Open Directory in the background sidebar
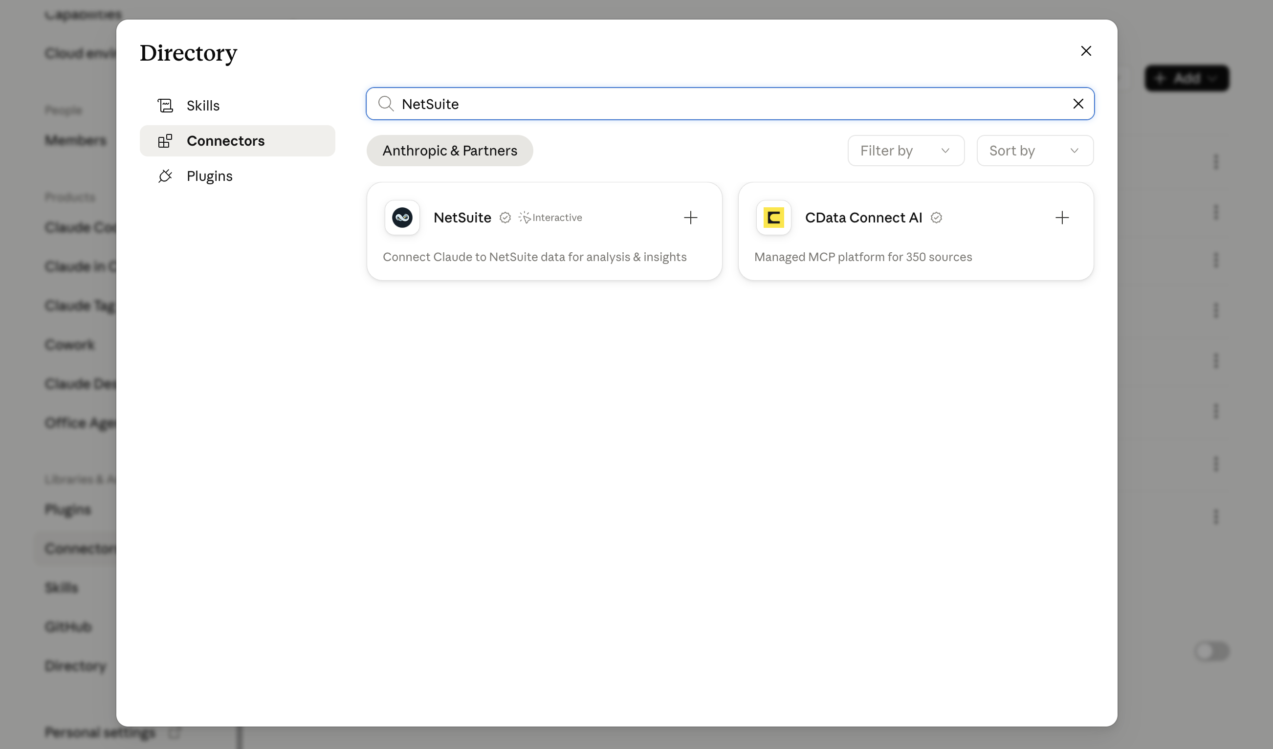This screenshot has width=1273, height=749. 75,666
